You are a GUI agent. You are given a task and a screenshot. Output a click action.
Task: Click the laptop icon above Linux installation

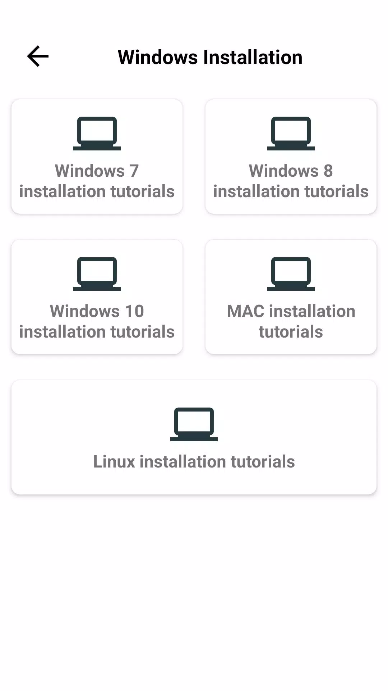point(194,424)
